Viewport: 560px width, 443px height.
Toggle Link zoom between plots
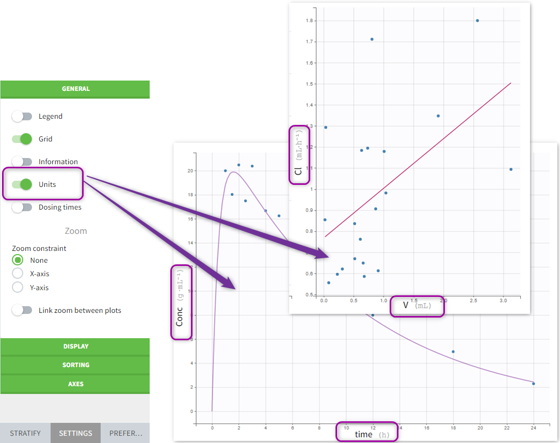click(x=22, y=310)
